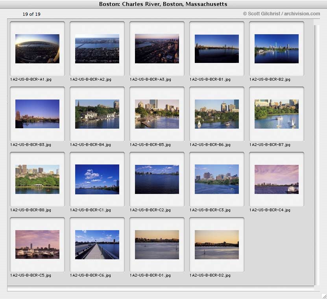Screen dimensions: 327x299
Task: Open thumbnail 1A2-US-B-BCR-C2 river
Action: pos(157,179)
